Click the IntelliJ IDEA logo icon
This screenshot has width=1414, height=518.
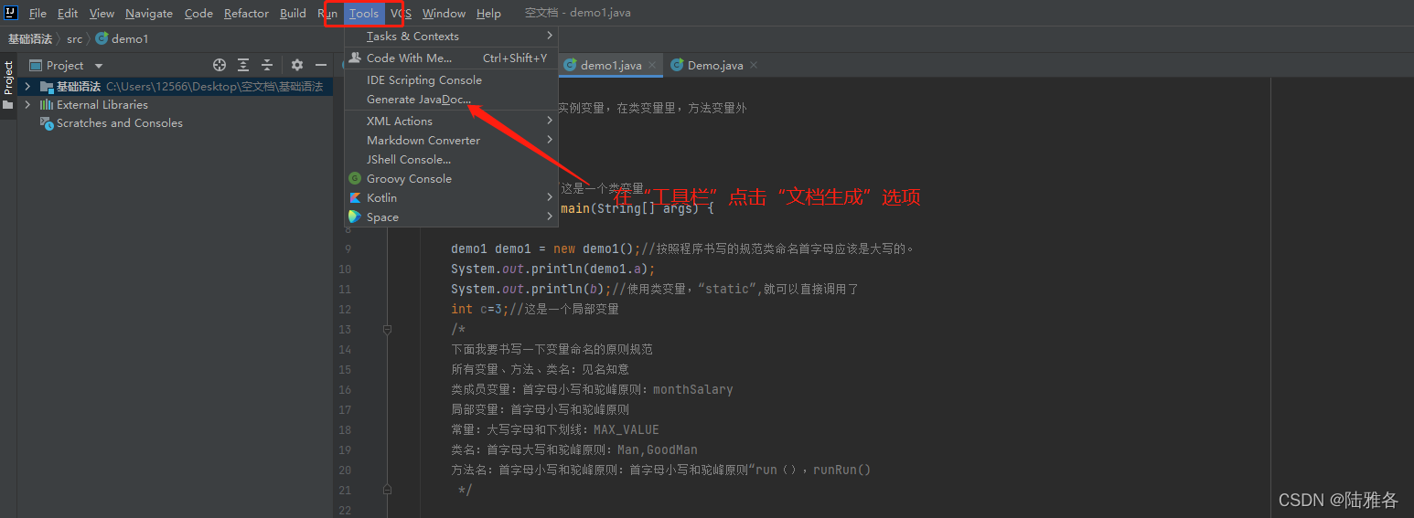(11, 13)
